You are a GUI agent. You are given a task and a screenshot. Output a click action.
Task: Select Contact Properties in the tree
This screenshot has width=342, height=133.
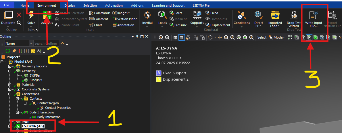pyautogui.click(x=58, y=108)
